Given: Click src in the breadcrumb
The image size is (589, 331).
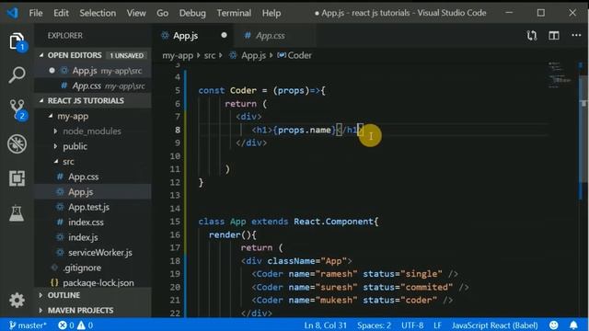Looking at the screenshot, I should pyautogui.click(x=210, y=55).
